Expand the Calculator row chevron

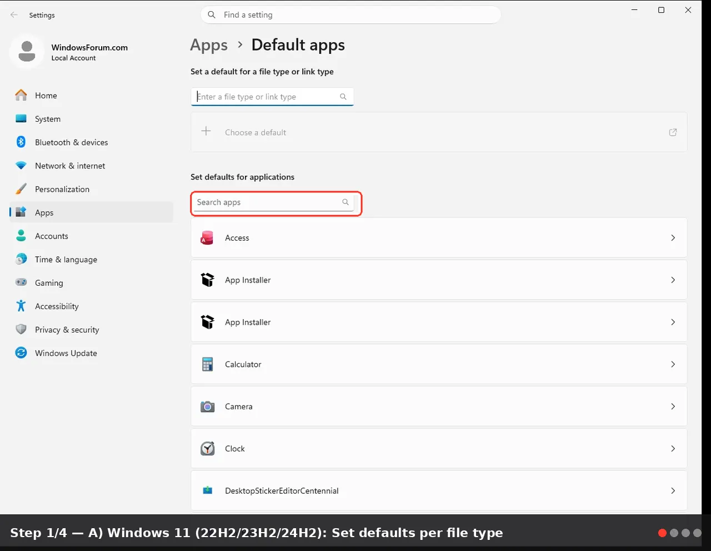tap(673, 364)
